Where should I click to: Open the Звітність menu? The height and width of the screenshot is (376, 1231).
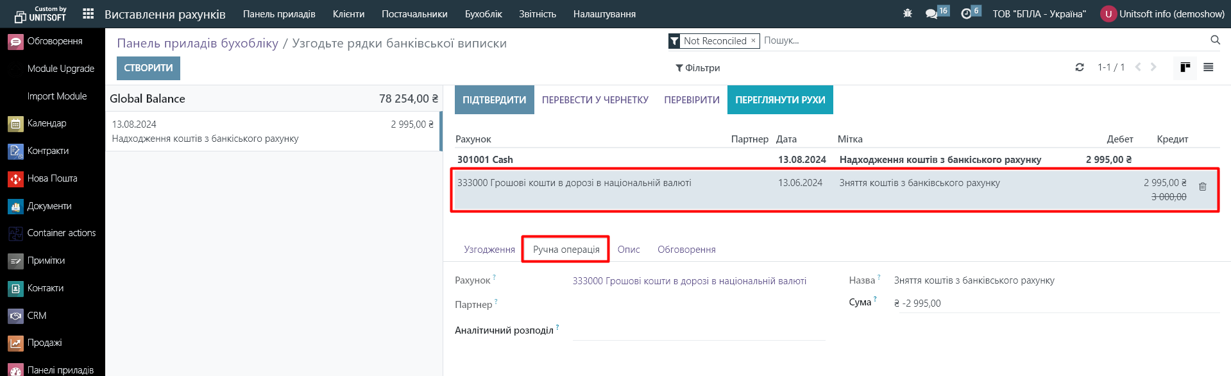pyautogui.click(x=537, y=14)
